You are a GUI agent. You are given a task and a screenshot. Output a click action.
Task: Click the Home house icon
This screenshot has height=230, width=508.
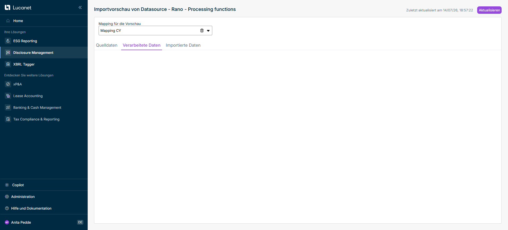coord(8,21)
